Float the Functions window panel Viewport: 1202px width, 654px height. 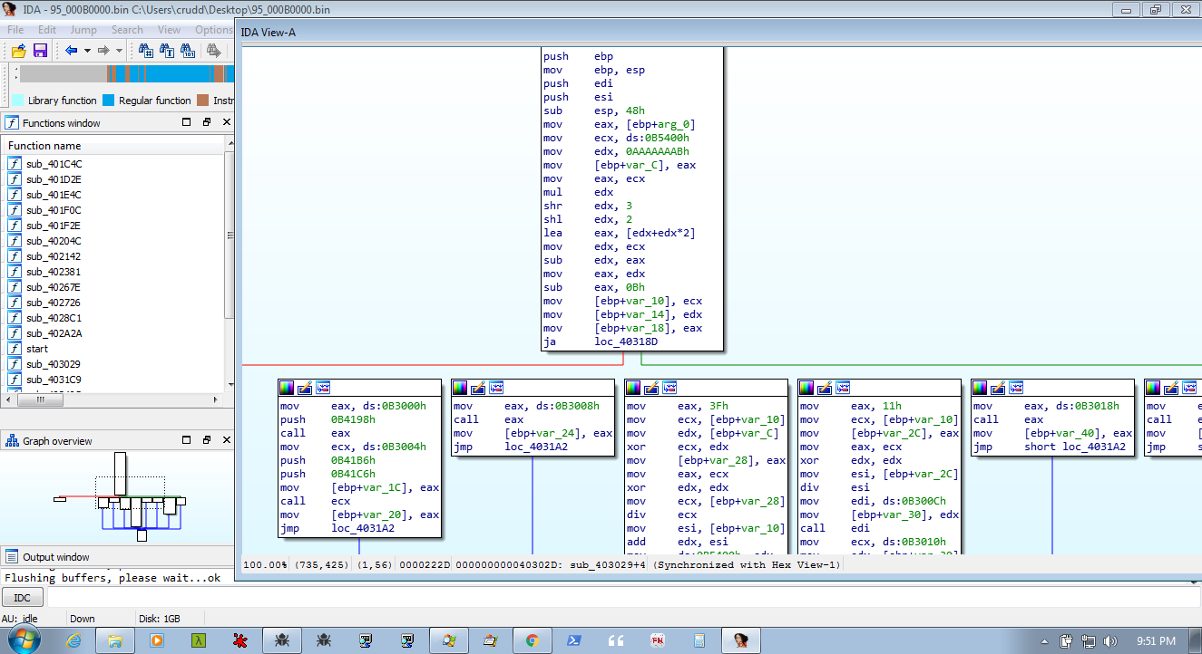[x=206, y=122]
